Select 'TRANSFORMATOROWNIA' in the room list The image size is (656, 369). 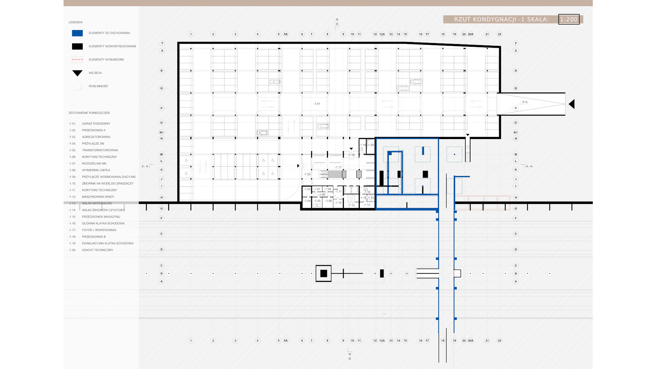click(x=100, y=150)
